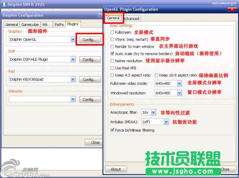The image size is (239, 178).
Task: Click the Dolphin app icon in title bar
Action: [x=4, y=5]
